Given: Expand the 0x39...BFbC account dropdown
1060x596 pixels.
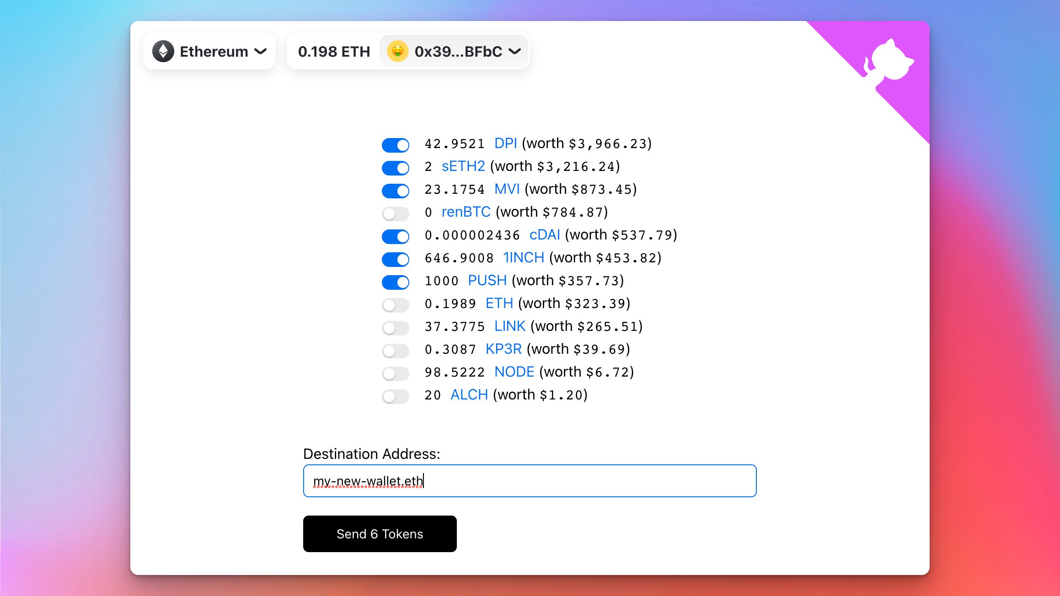Looking at the screenshot, I should (454, 51).
